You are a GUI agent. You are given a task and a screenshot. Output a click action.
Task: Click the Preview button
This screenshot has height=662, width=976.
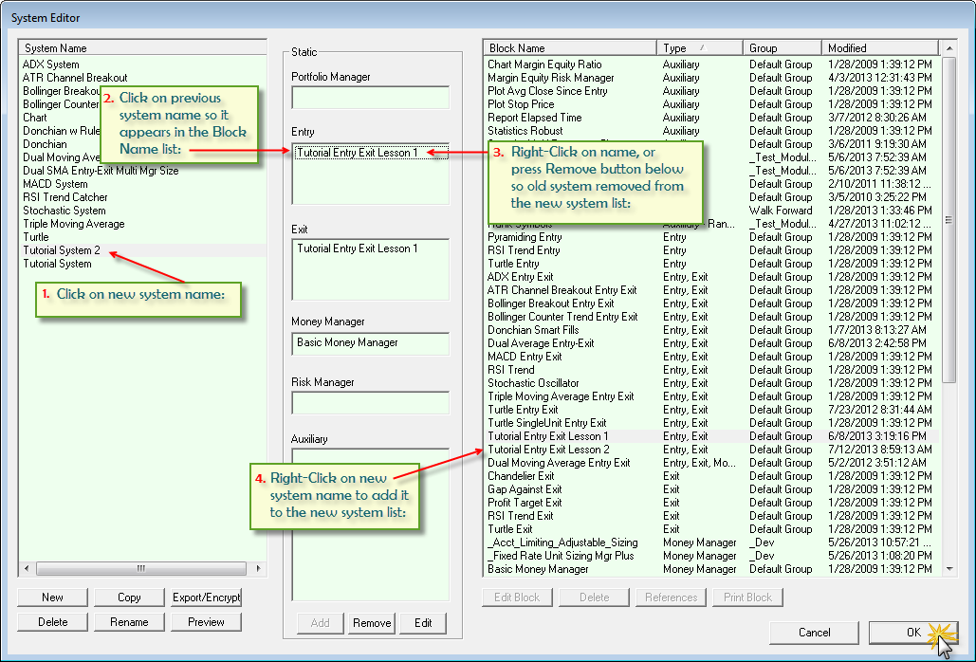206,622
